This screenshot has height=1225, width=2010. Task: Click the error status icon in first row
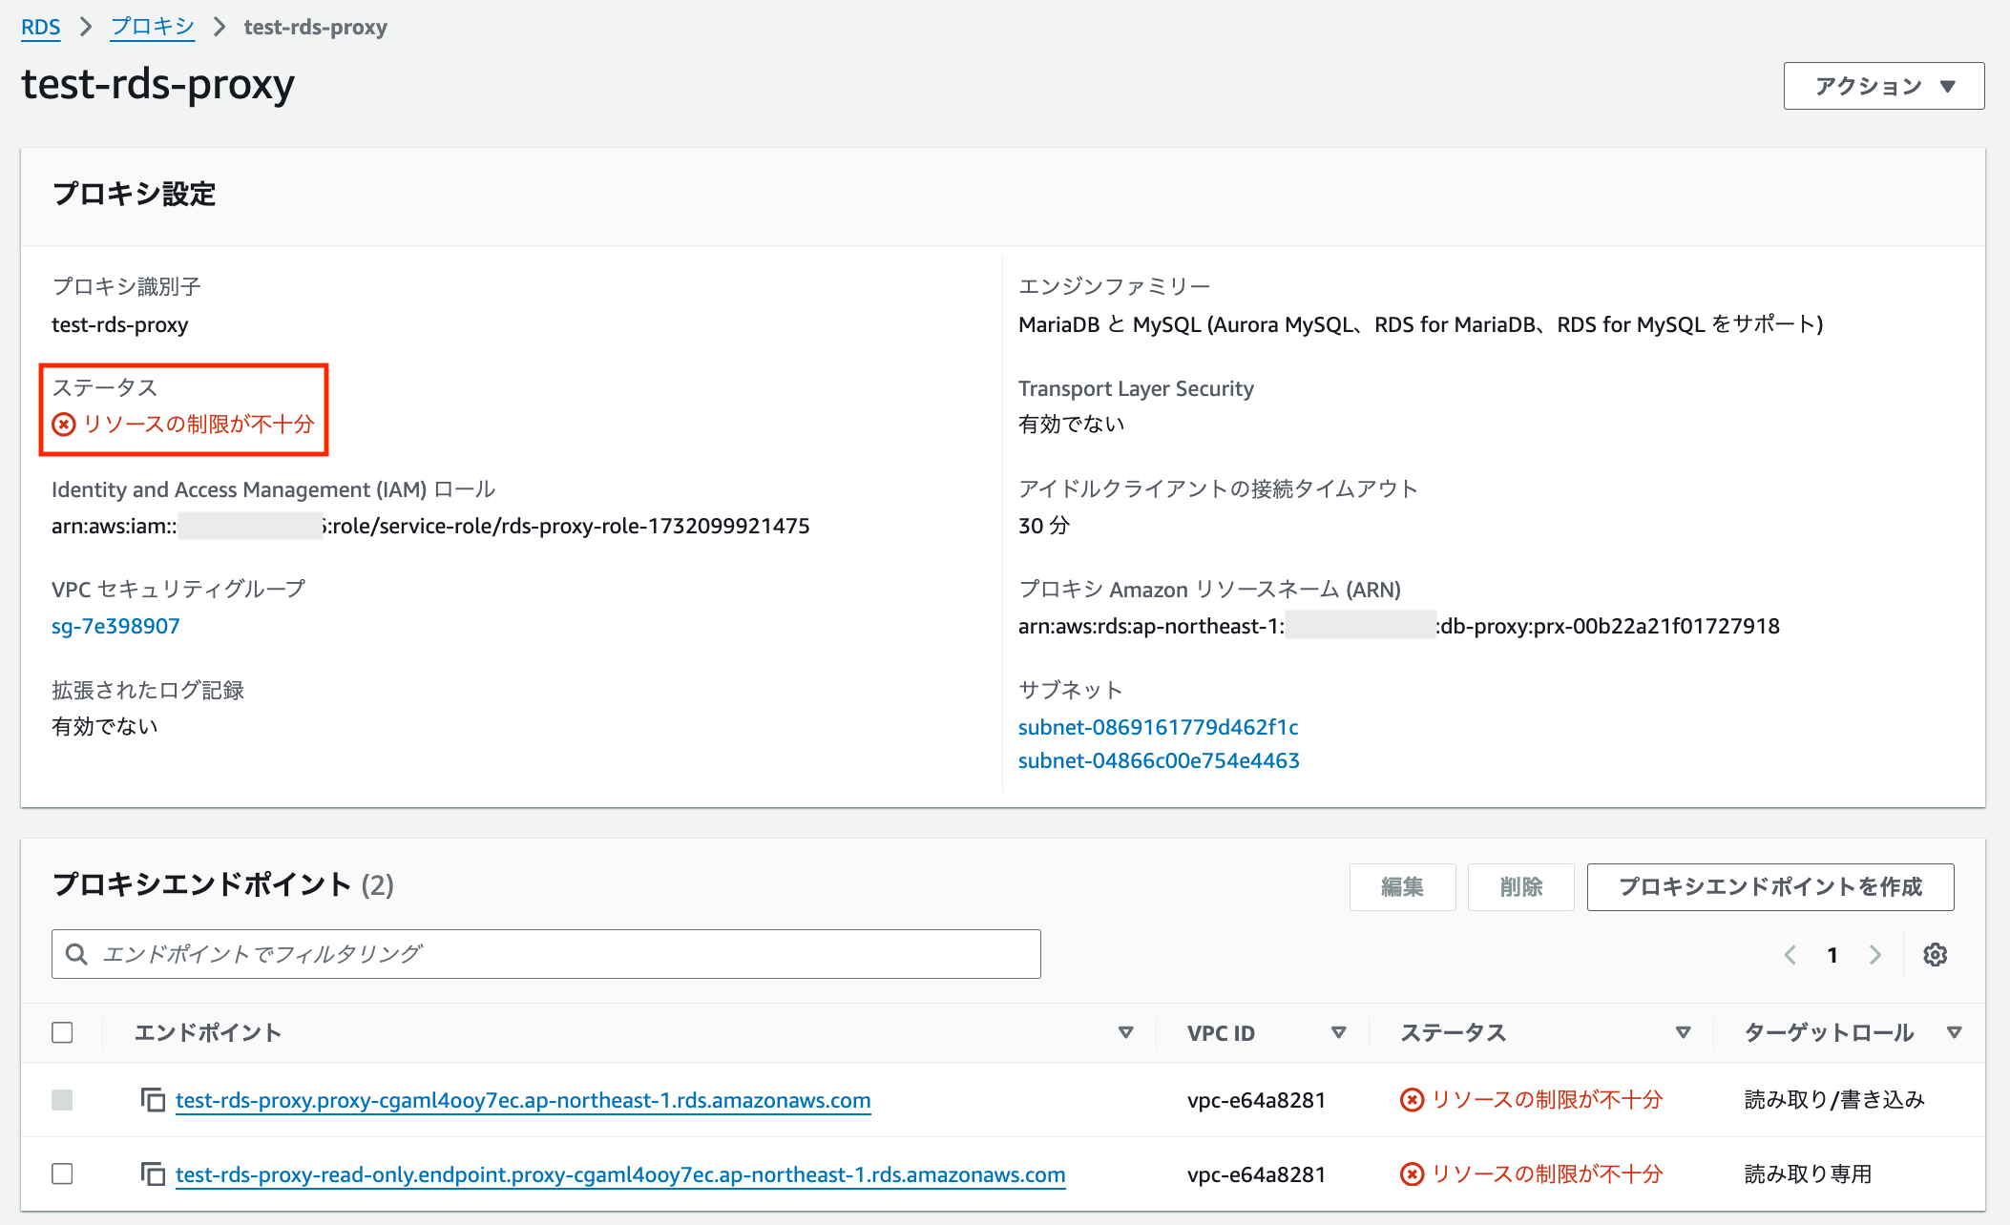pyautogui.click(x=1412, y=1100)
